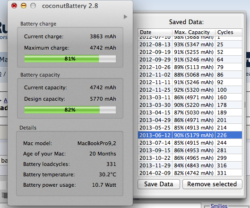Select the 2013-10-22 row

190,158
